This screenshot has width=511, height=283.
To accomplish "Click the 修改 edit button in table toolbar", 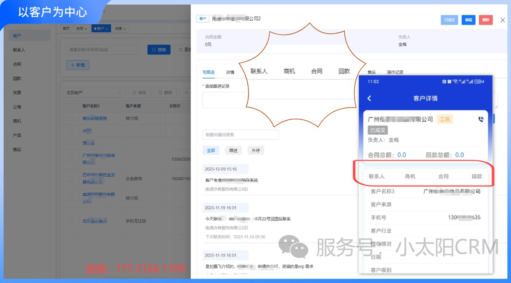I will [x=139, y=93].
